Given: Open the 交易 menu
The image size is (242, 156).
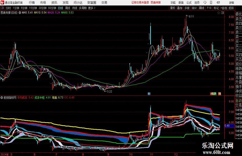Looking at the screenshot, I should point(104,3).
